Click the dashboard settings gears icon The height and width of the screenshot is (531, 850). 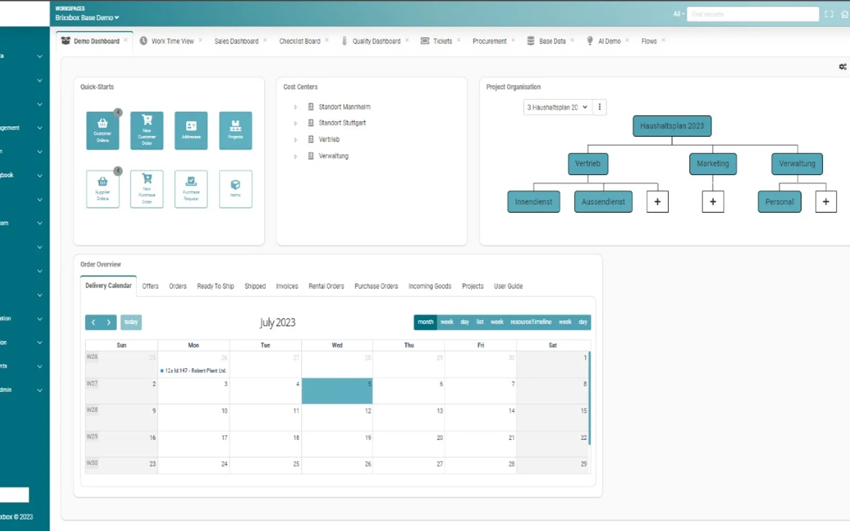[x=843, y=67]
